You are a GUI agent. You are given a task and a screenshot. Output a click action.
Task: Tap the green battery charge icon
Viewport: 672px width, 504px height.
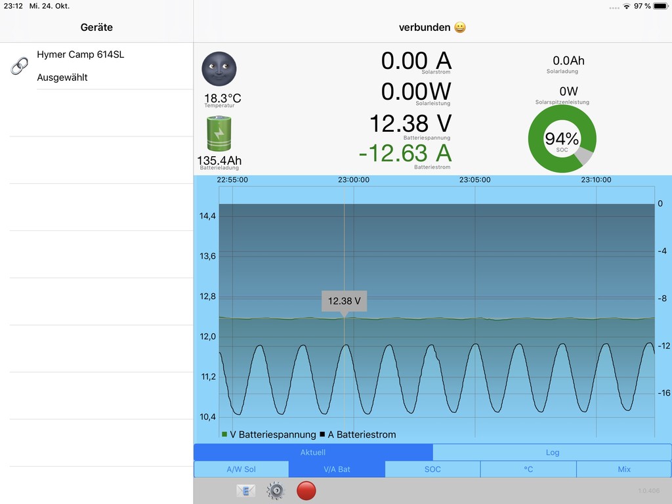219,134
